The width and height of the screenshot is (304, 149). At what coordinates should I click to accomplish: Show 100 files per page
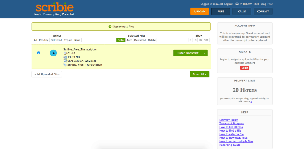tap(206, 40)
